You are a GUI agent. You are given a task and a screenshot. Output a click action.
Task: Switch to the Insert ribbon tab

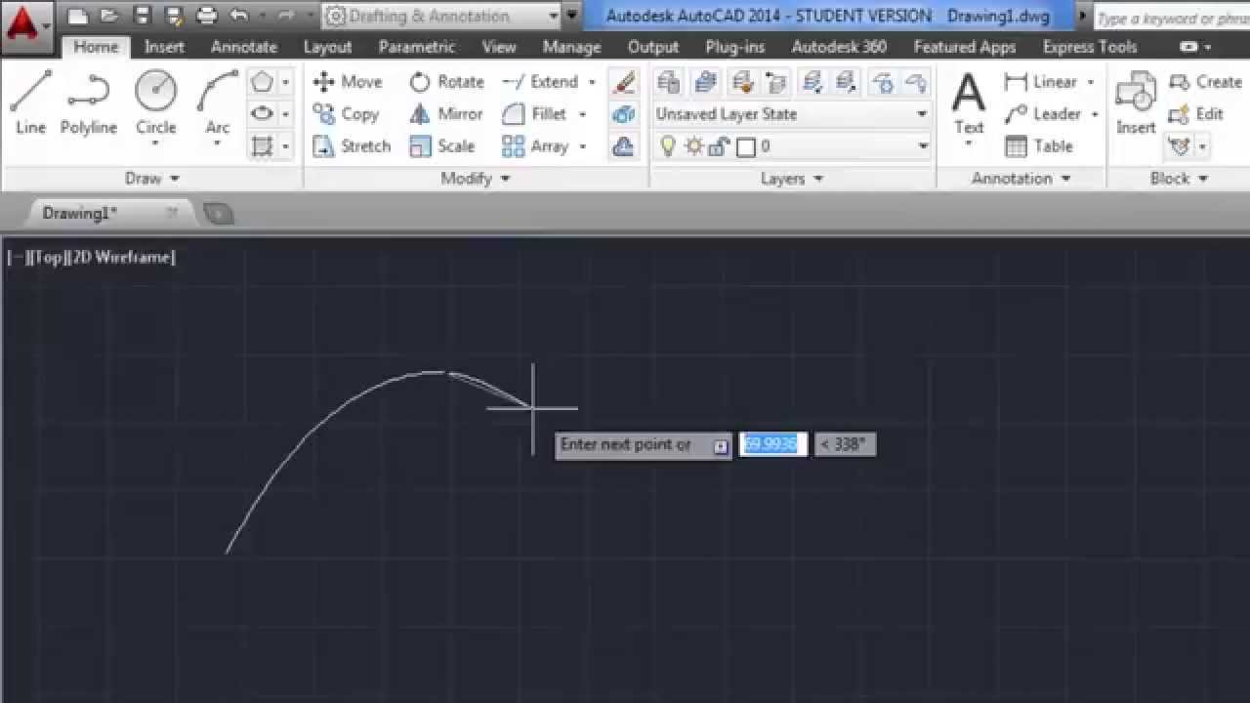pos(164,47)
